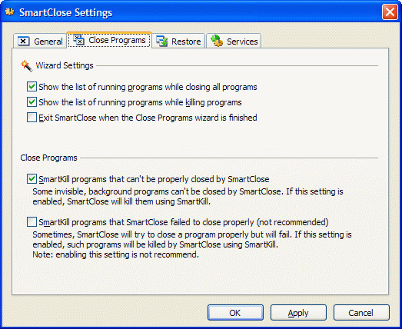Switch to the General tab

coord(40,41)
